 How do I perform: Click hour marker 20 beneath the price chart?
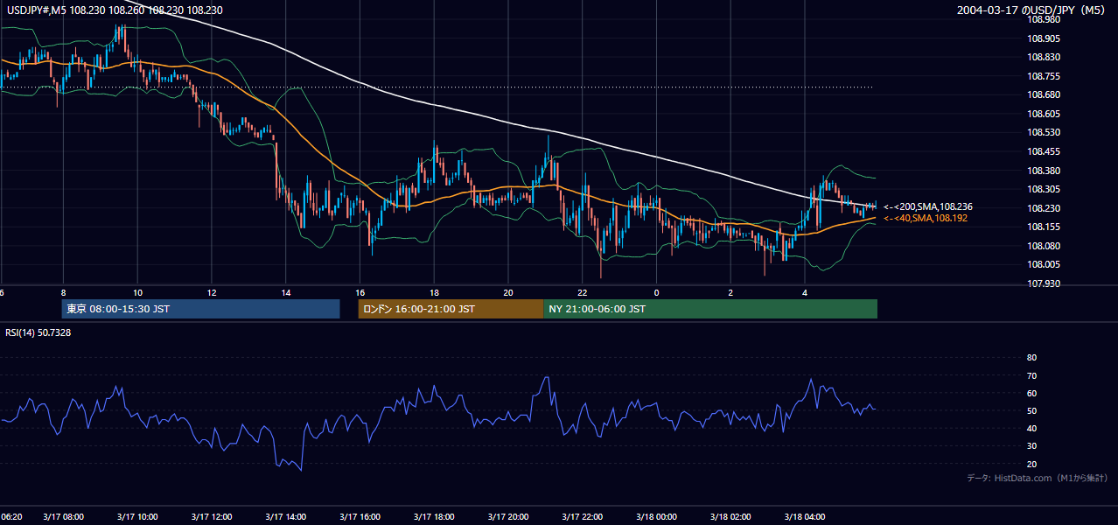pyautogui.click(x=508, y=292)
